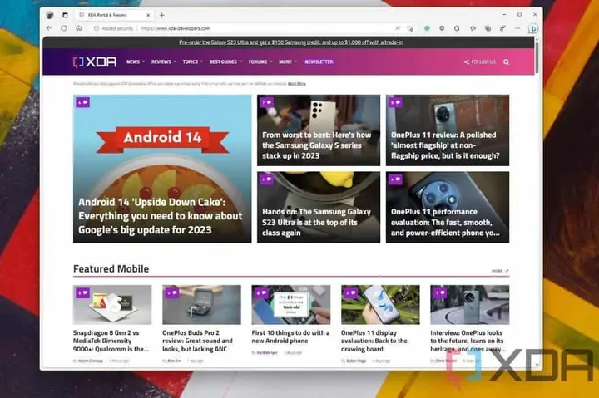Click the page vertical scrollbar thumb

537,57
